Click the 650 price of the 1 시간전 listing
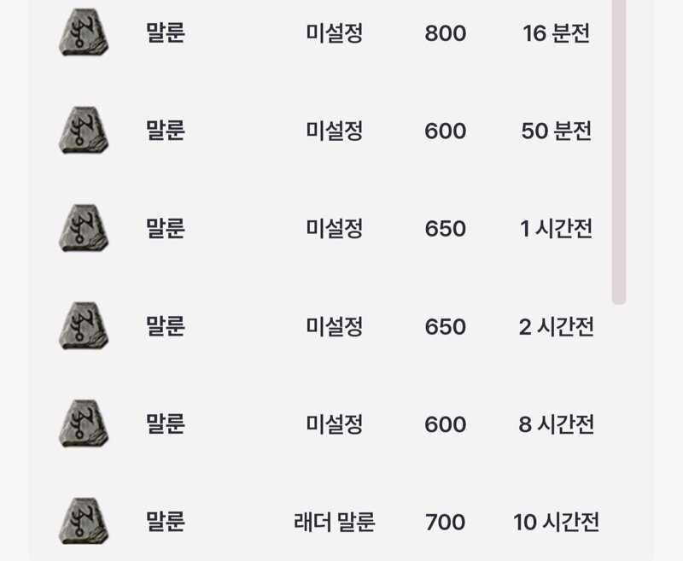 [x=445, y=229]
